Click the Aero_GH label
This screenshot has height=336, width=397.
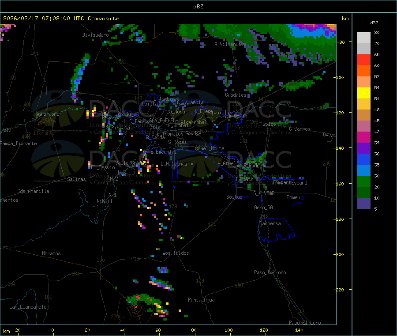263,208
